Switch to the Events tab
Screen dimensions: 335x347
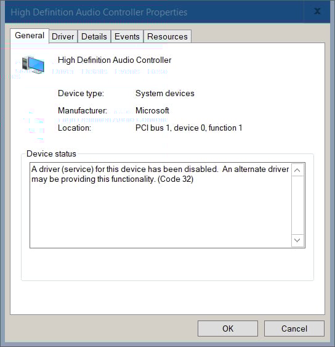click(x=127, y=36)
